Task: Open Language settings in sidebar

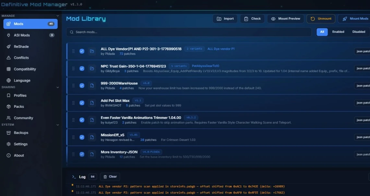Action: [x=30, y=80]
